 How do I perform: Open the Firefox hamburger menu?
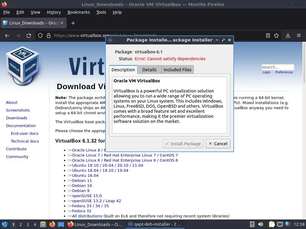[x=299, y=35]
